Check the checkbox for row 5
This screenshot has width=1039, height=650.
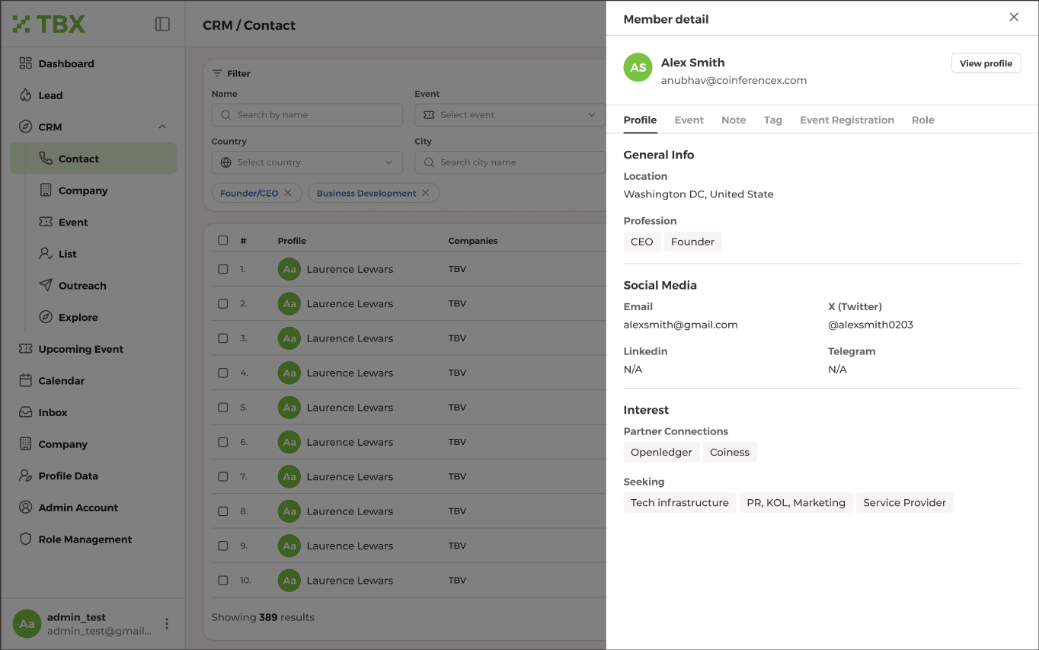click(223, 407)
